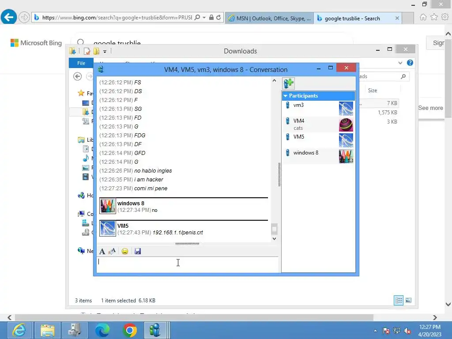Open File Explorer from the taskbar
Image resolution: width=452 pixels, height=339 pixels.
(x=48, y=330)
